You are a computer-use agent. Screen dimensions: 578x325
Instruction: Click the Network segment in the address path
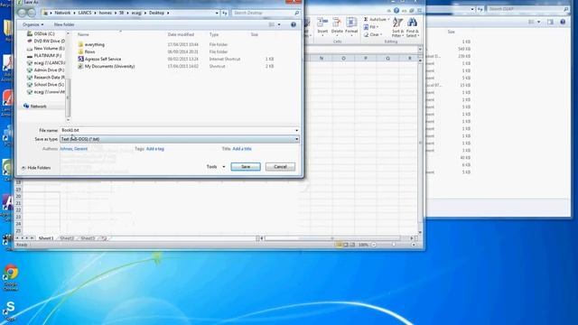pos(62,13)
